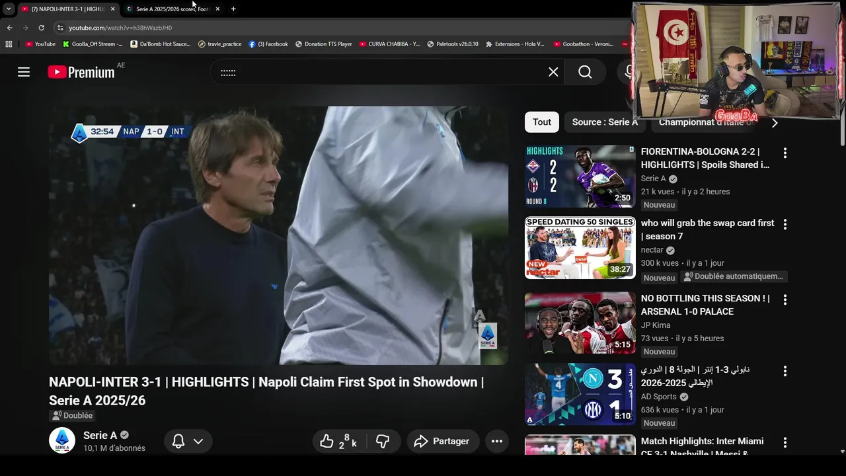
Task: Open the tab search dropdown arrow
Action: click(9, 9)
